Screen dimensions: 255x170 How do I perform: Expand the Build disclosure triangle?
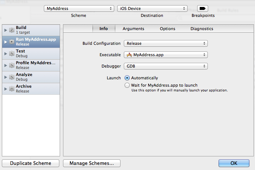point(6,30)
